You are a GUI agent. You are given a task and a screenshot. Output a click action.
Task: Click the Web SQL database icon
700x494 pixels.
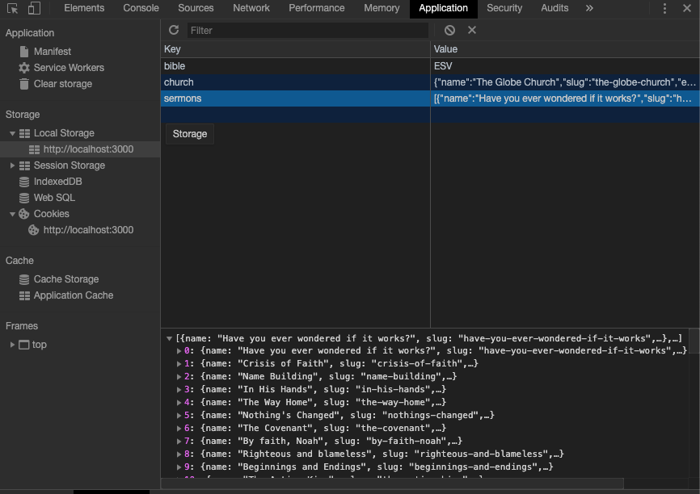click(x=24, y=198)
